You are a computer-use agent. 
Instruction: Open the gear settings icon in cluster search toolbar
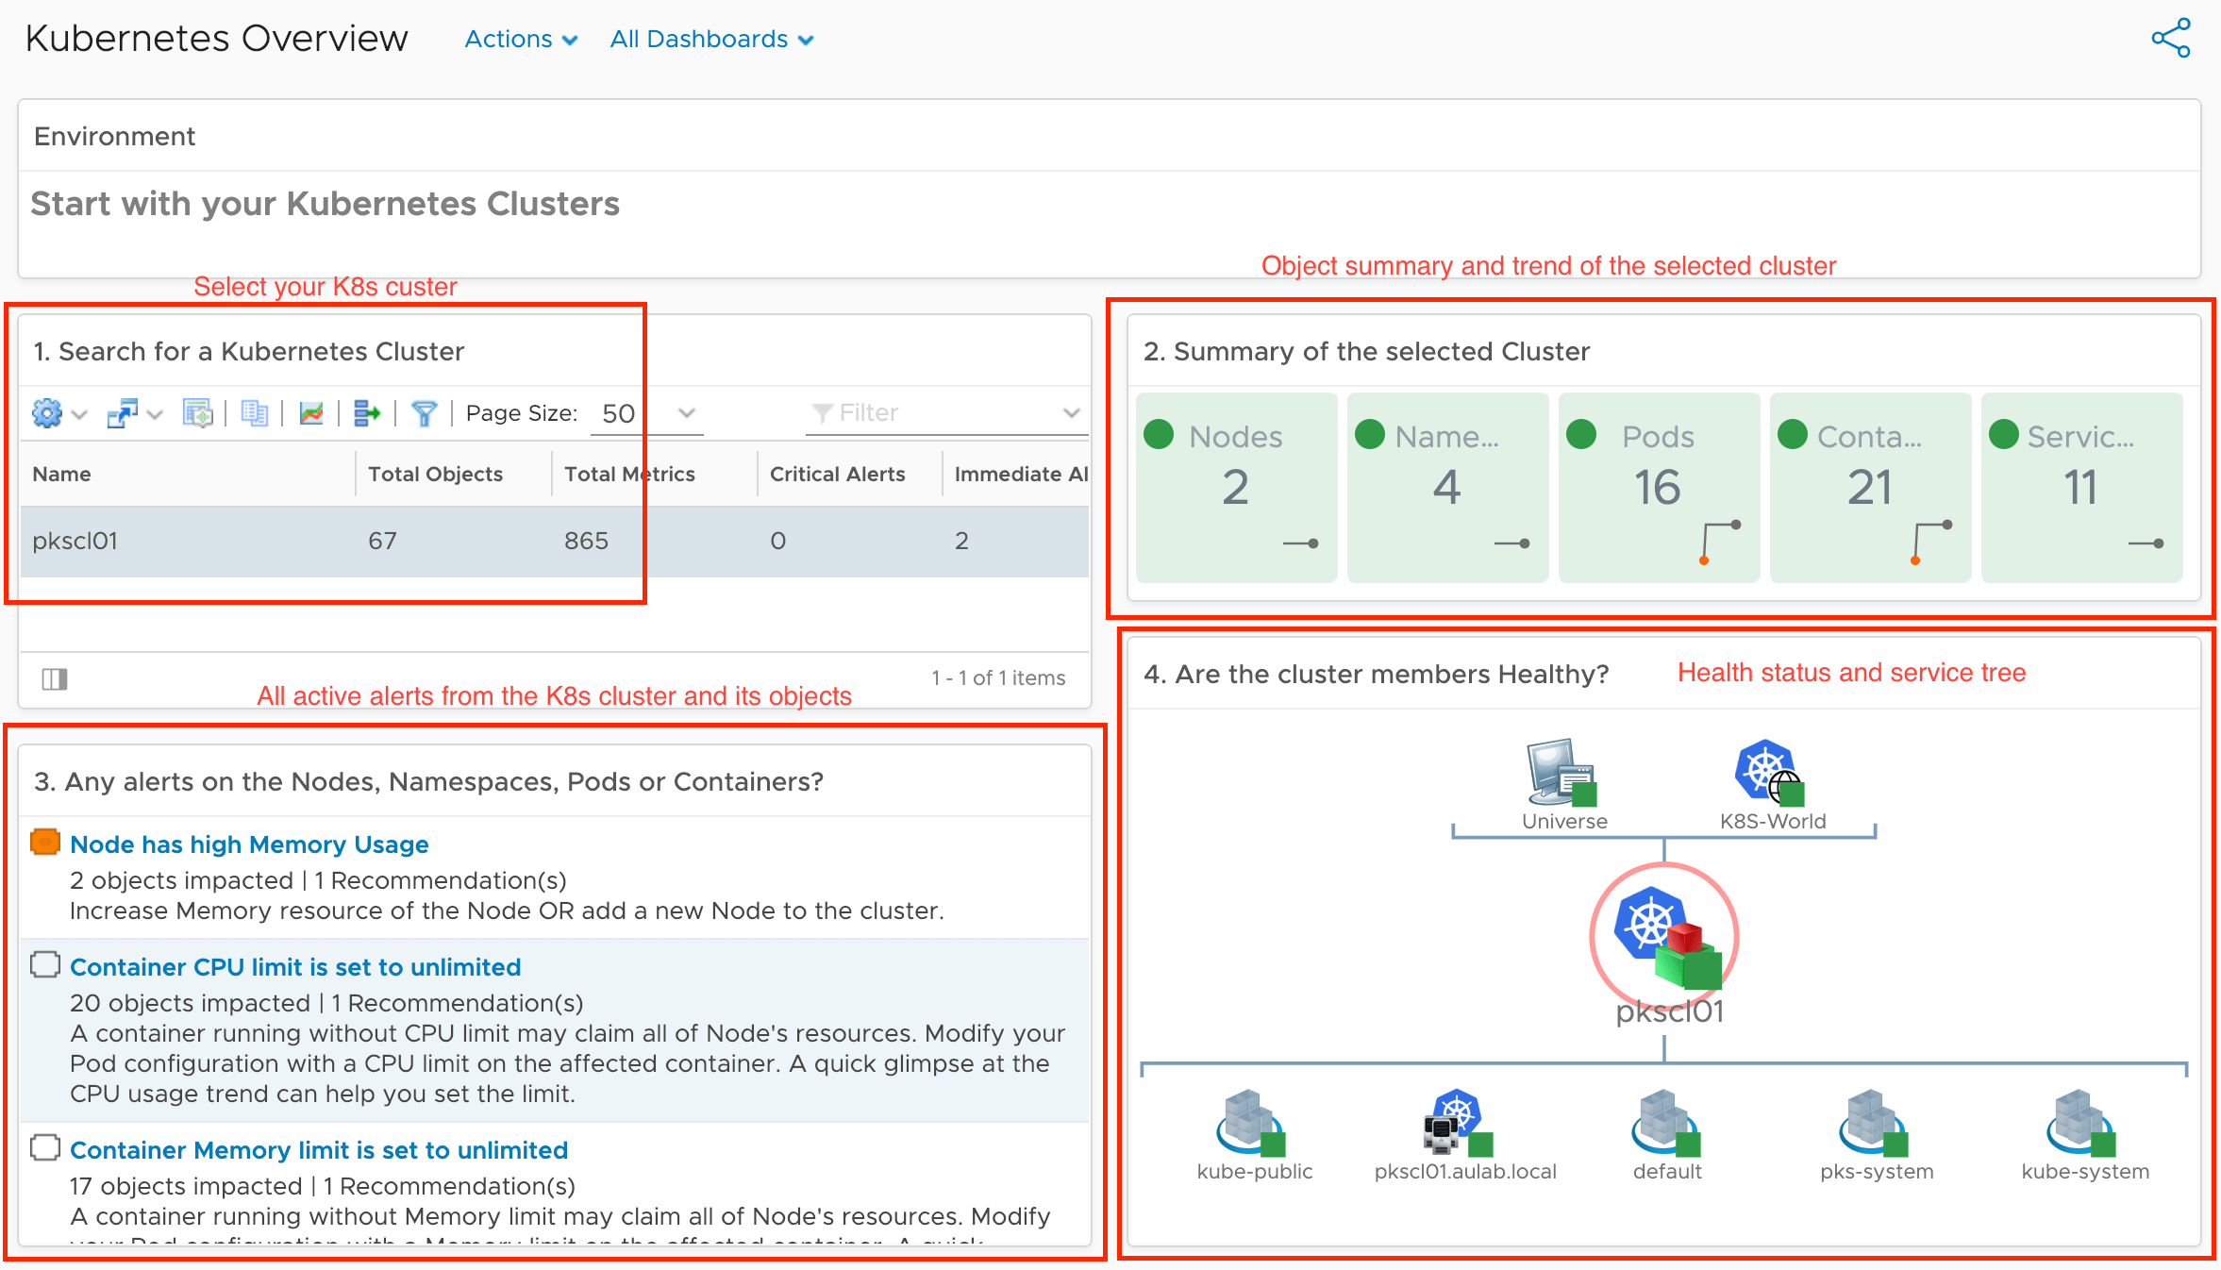45,412
